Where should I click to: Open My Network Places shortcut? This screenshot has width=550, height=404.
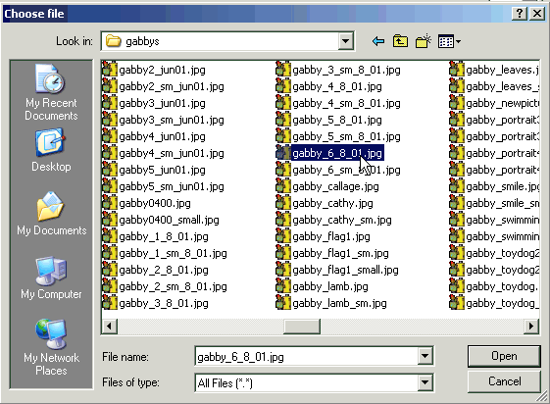pos(51,347)
